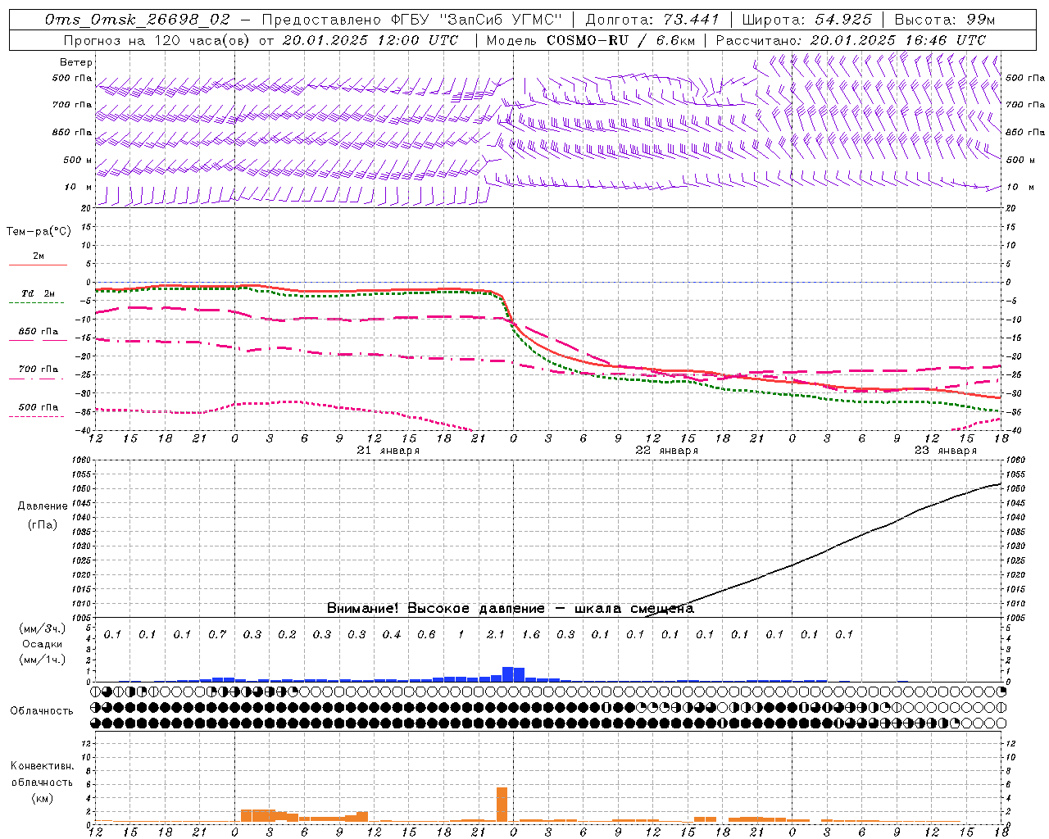Select the 'Широта: 54.925' latitude text
The width and height of the screenshot is (1049, 839).
coord(806,20)
